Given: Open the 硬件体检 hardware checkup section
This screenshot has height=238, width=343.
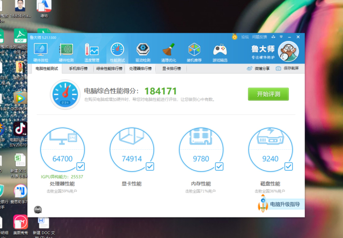Looking at the screenshot, I should [x=41, y=53].
